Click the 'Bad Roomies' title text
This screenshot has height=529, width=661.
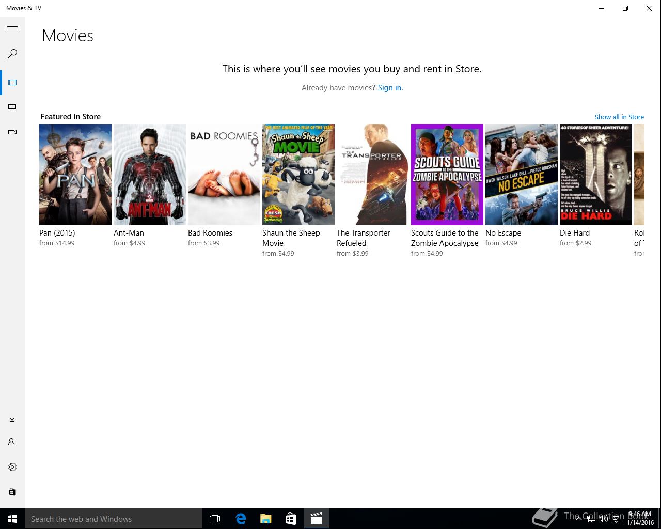210,233
